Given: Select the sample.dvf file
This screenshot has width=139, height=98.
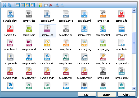Looking at the screenshot, I should tap(47, 16).
